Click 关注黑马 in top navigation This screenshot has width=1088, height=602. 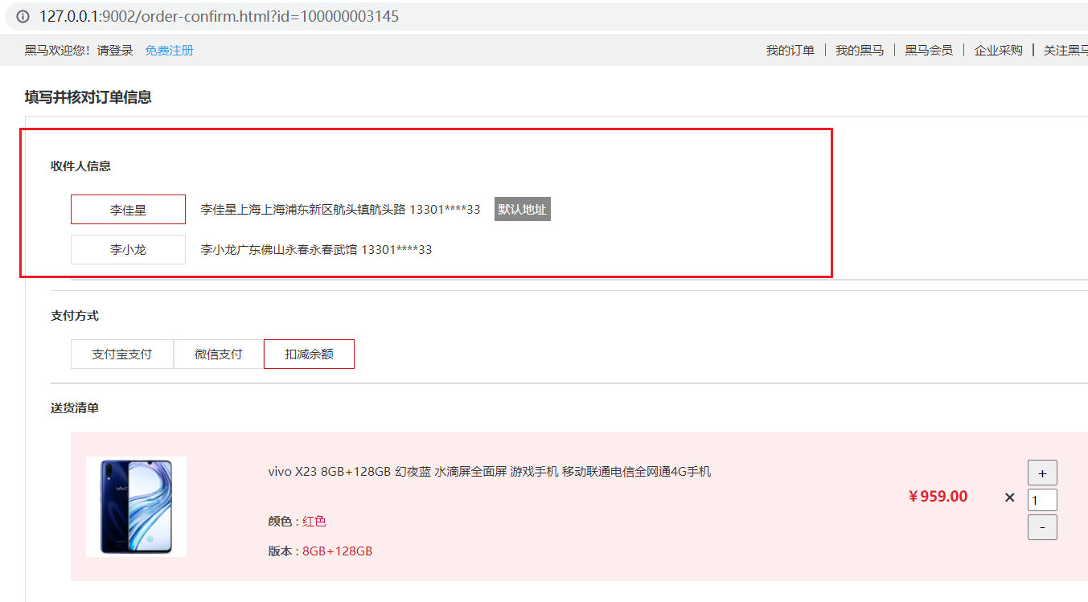click(1065, 51)
